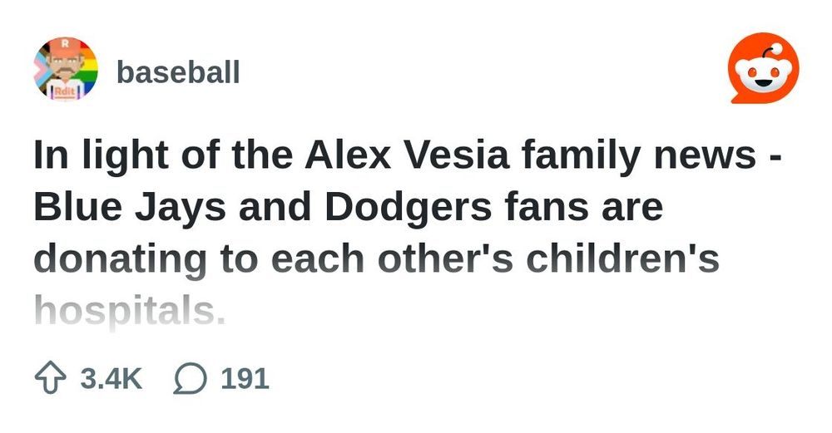Click Snoo's white face in Reddit logo
The height and width of the screenshot is (433, 832).
(762, 79)
